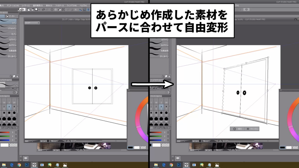Viewport: 299px width, 168px height.
Task: Click command bar toggle icon at left window bottom
Action: tap(26, 158)
